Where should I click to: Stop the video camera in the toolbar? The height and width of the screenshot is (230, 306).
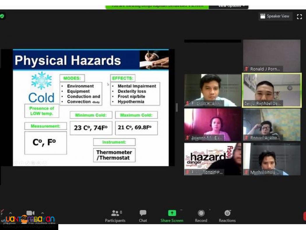coord(30,213)
